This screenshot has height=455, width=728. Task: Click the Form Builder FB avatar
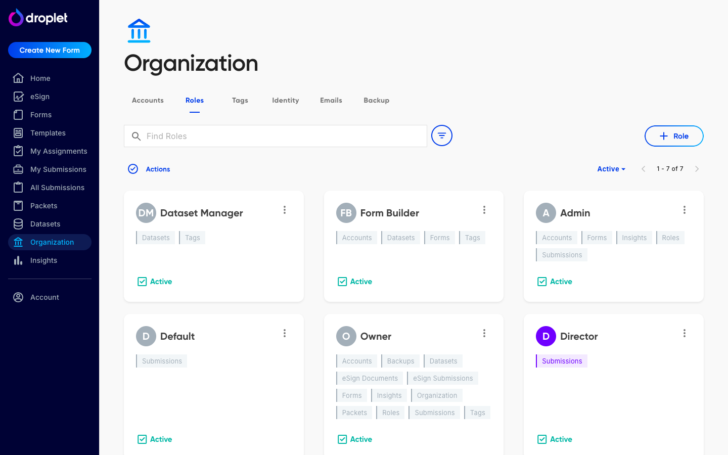point(346,213)
